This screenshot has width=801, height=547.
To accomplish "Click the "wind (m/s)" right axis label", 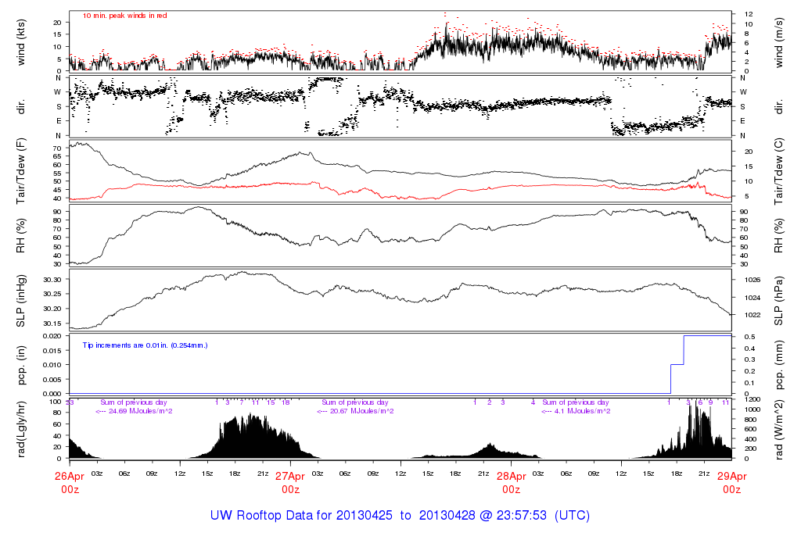I will click(x=781, y=41).
